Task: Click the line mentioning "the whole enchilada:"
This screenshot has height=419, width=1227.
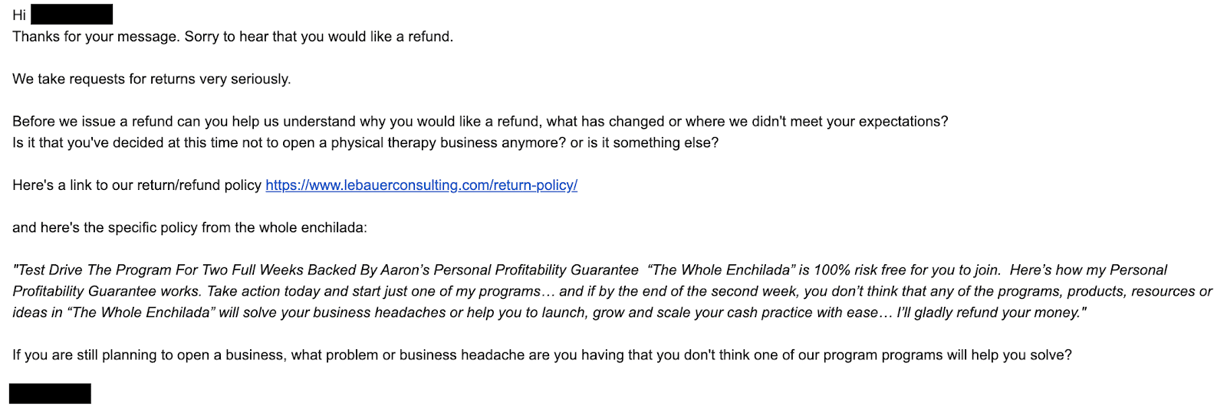Action: tap(189, 228)
